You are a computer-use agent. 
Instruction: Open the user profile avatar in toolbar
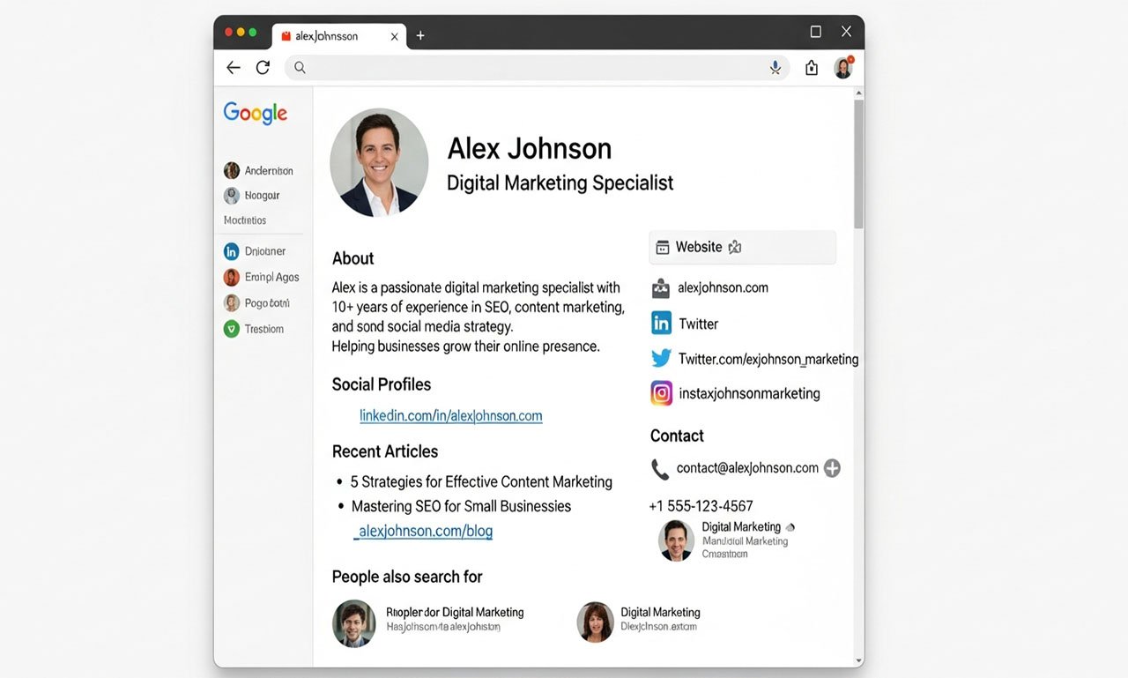(x=843, y=68)
